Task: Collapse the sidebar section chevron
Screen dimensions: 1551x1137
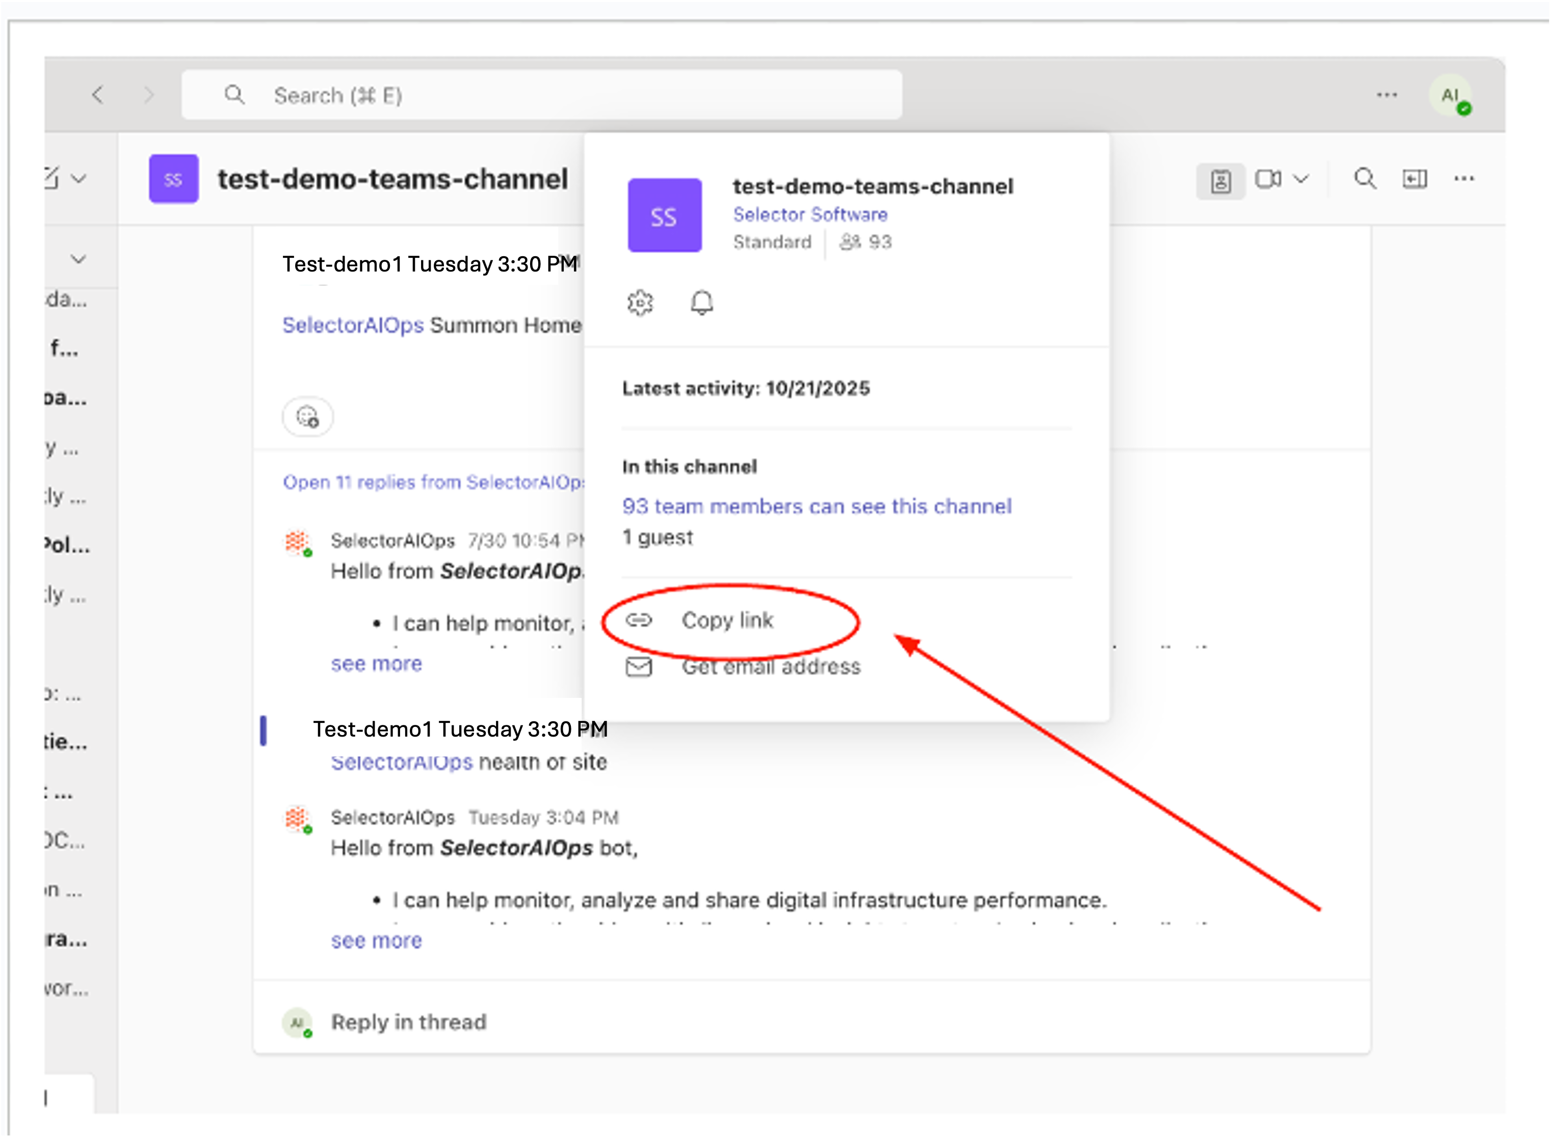Action: [78, 259]
